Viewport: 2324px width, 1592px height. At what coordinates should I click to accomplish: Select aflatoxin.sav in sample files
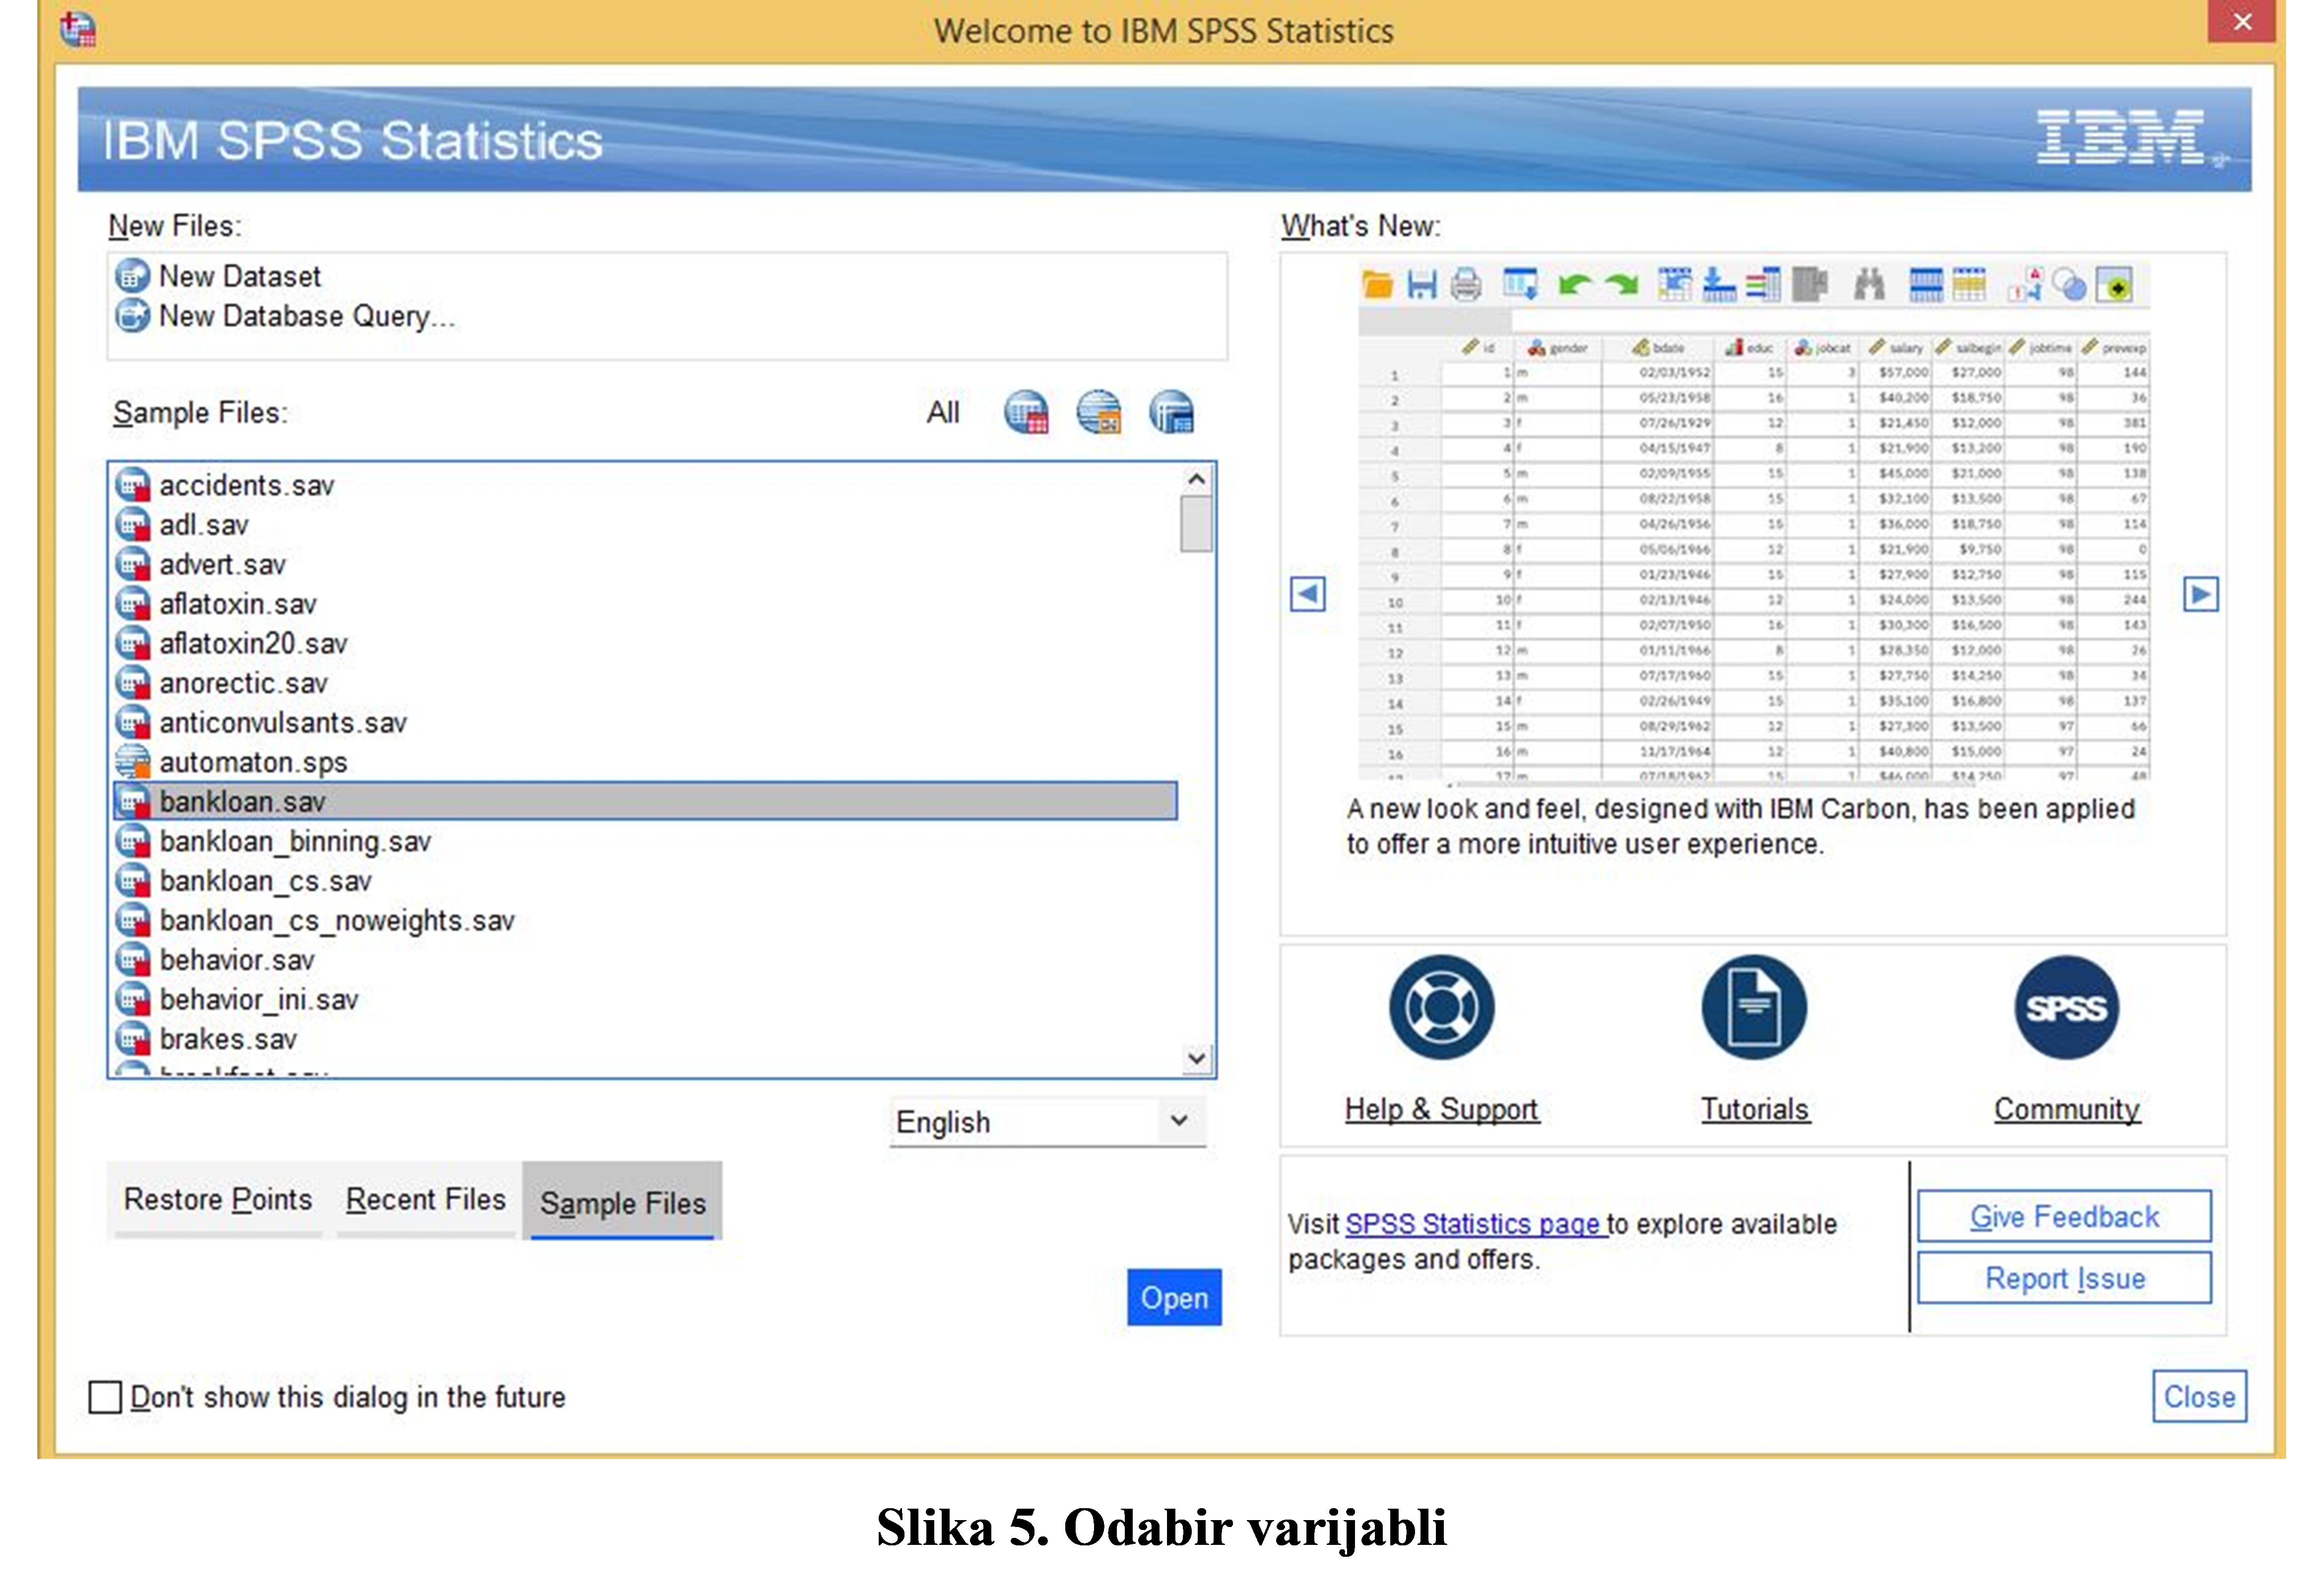tap(645, 604)
